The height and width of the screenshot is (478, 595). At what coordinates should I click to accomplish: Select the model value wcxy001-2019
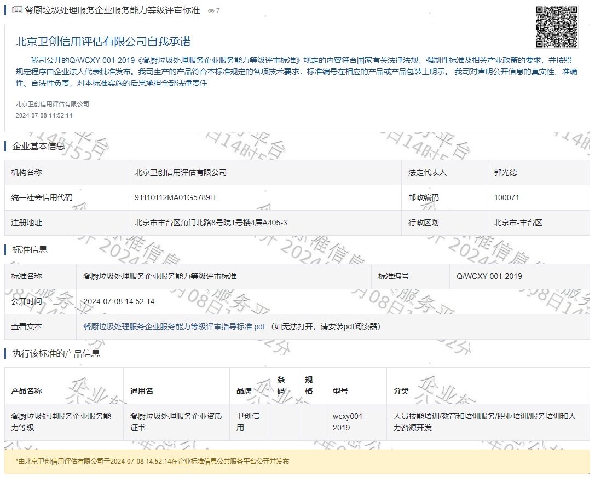(x=349, y=422)
